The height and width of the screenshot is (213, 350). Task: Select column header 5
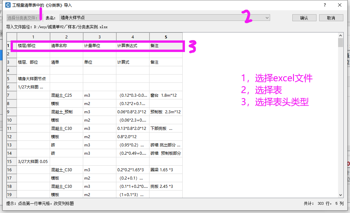[166, 37]
